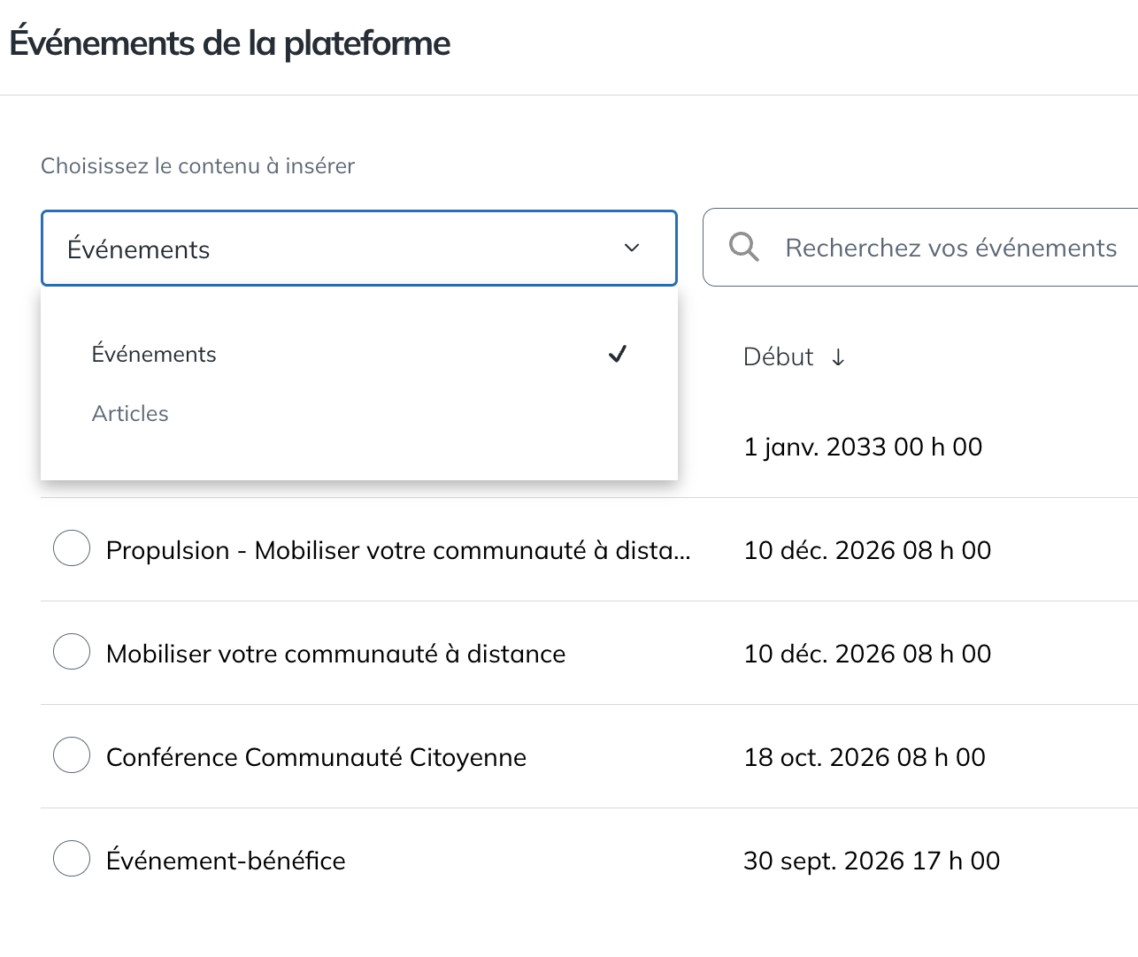Image resolution: width=1138 pixels, height=957 pixels.
Task: Click the Événements combo box selected value text
Action: tap(139, 249)
